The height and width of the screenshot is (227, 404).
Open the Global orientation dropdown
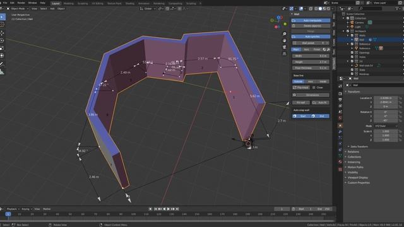pyautogui.click(x=148, y=8)
